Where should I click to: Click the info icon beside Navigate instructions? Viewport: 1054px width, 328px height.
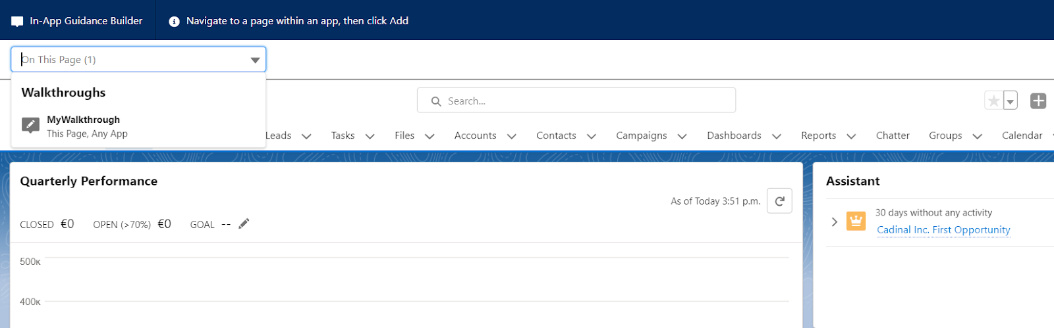point(174,22)
